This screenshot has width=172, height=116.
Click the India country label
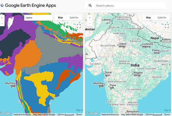point(135,65)
